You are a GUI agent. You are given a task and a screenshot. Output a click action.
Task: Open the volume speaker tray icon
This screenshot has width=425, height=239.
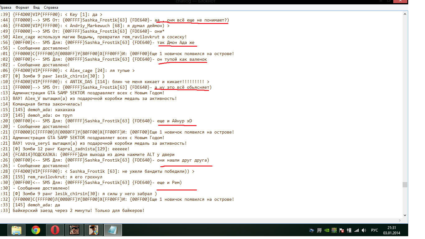click(x=364, y=230)
